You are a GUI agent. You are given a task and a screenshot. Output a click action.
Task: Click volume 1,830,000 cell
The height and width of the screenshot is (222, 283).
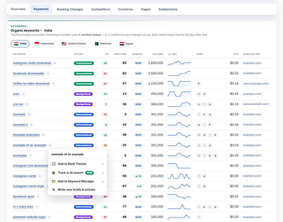pos(156,63)
